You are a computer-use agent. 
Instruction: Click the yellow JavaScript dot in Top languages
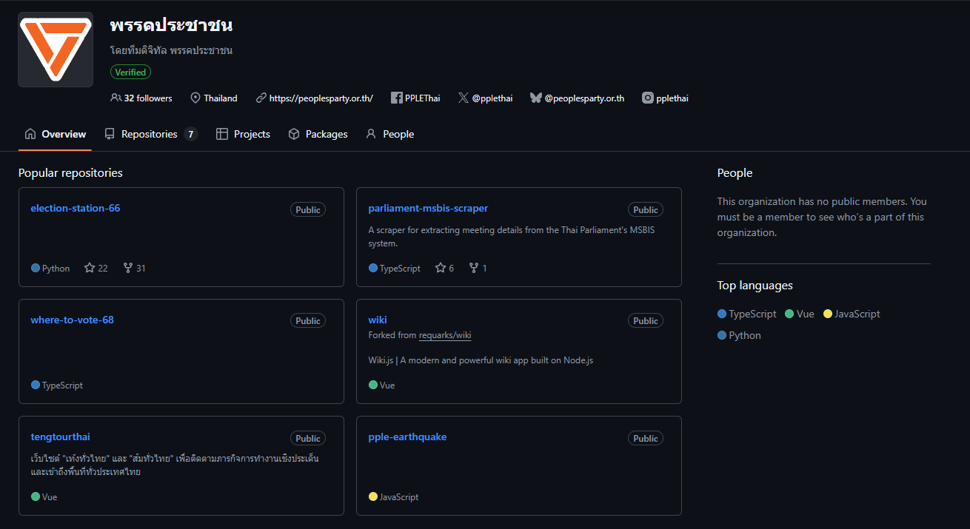click(x=828, y=314)
